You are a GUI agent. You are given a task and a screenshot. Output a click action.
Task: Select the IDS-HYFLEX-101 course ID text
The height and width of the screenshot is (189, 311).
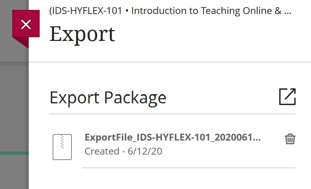tap(86, 11)
